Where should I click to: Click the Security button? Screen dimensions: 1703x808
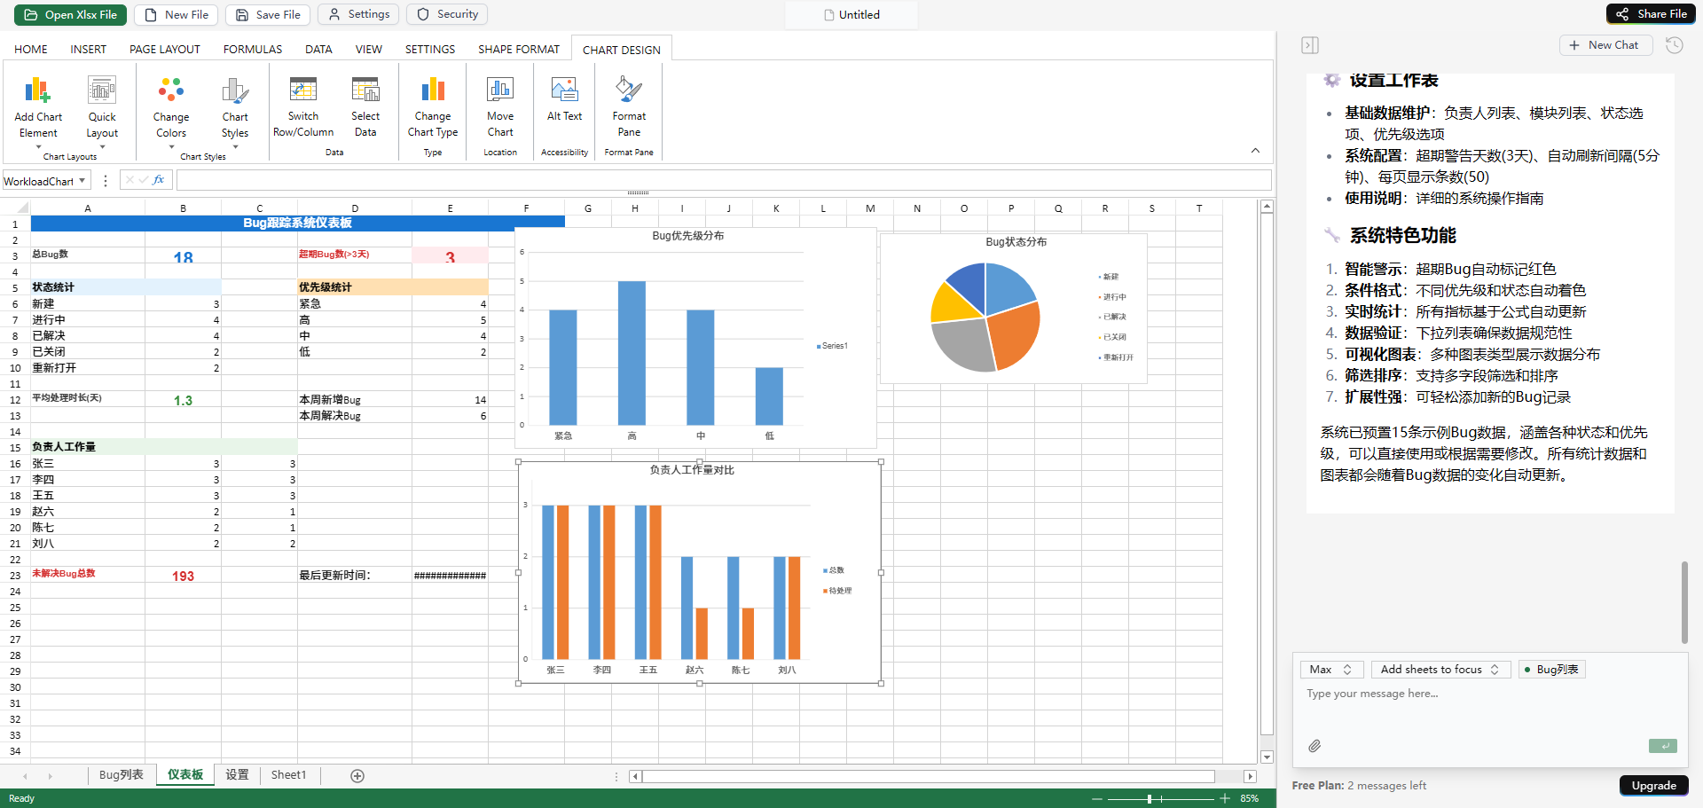point(447,15)
